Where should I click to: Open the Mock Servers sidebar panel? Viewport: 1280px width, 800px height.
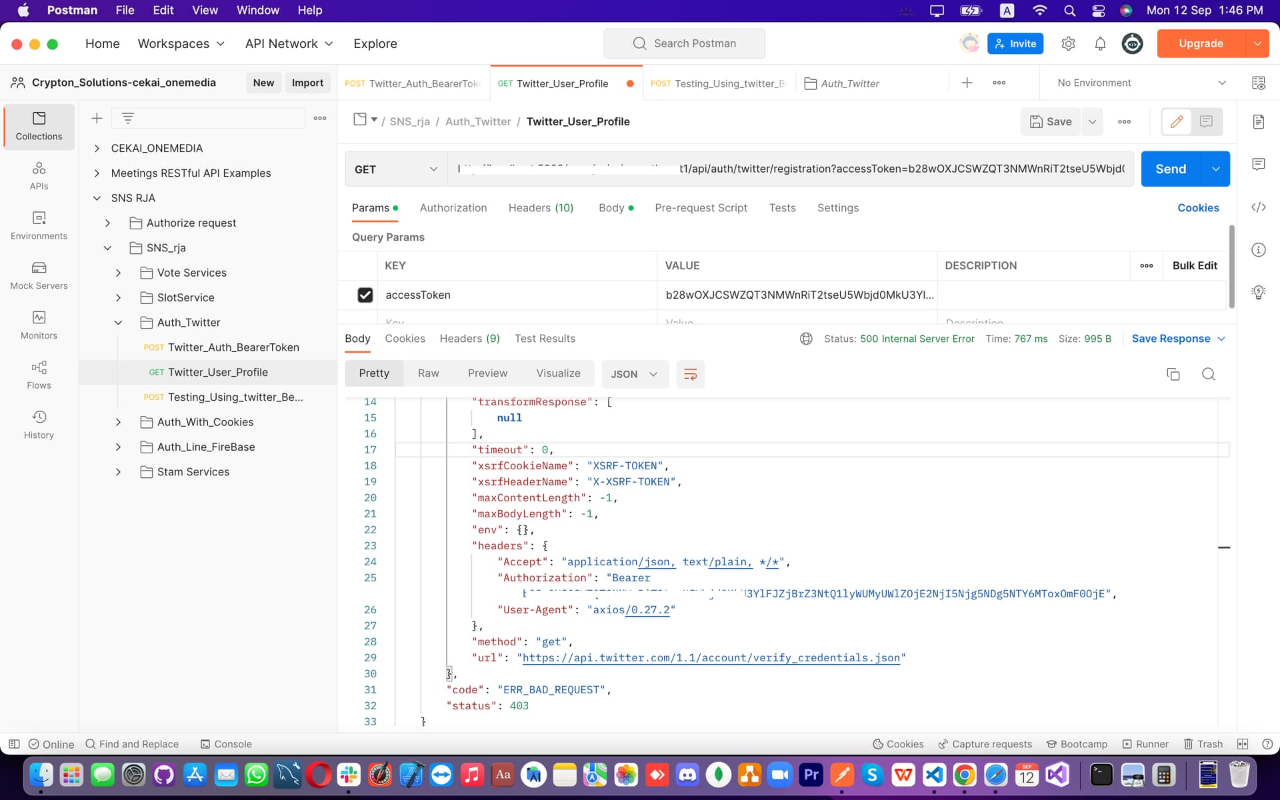(39, 275)
